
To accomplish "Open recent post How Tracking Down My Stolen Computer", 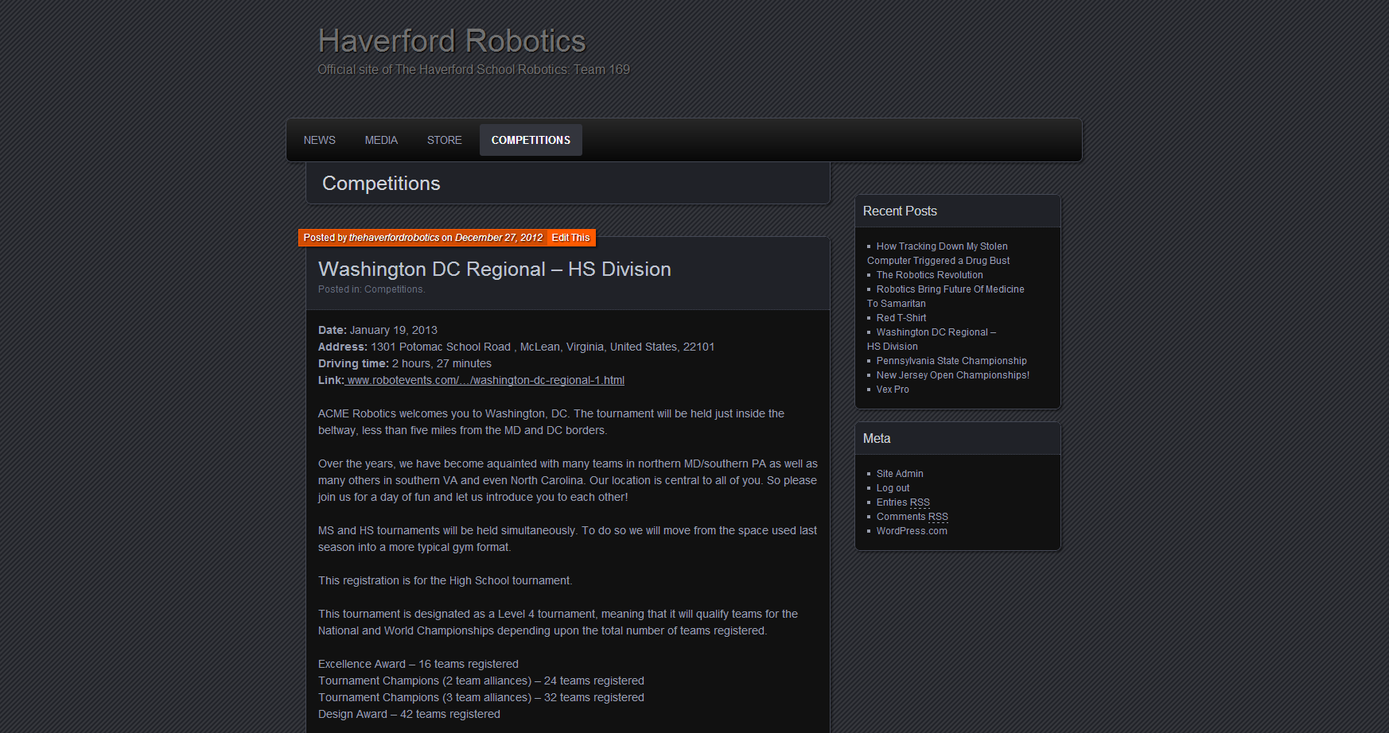I will (x=938, y=254).
